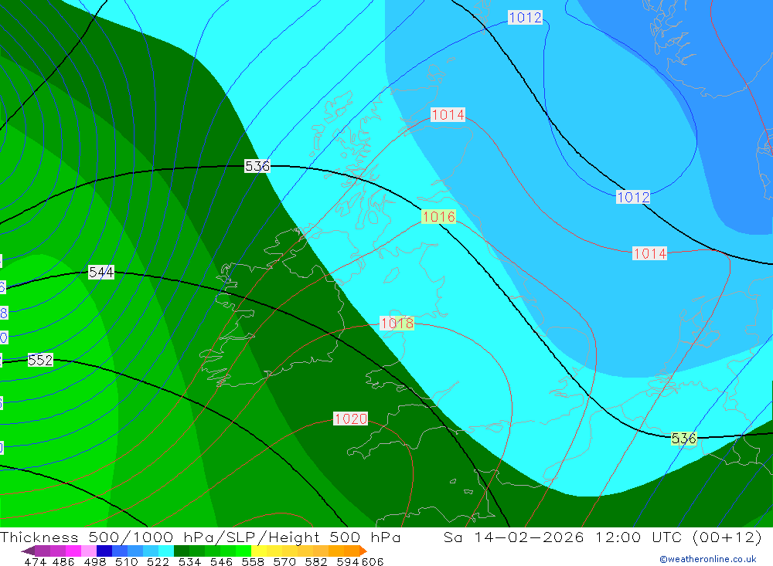Image resolution: width=773 pixels, height=566 pixels.
Task: Select the darkest green legend swatch
Action: tap(182, 551)
